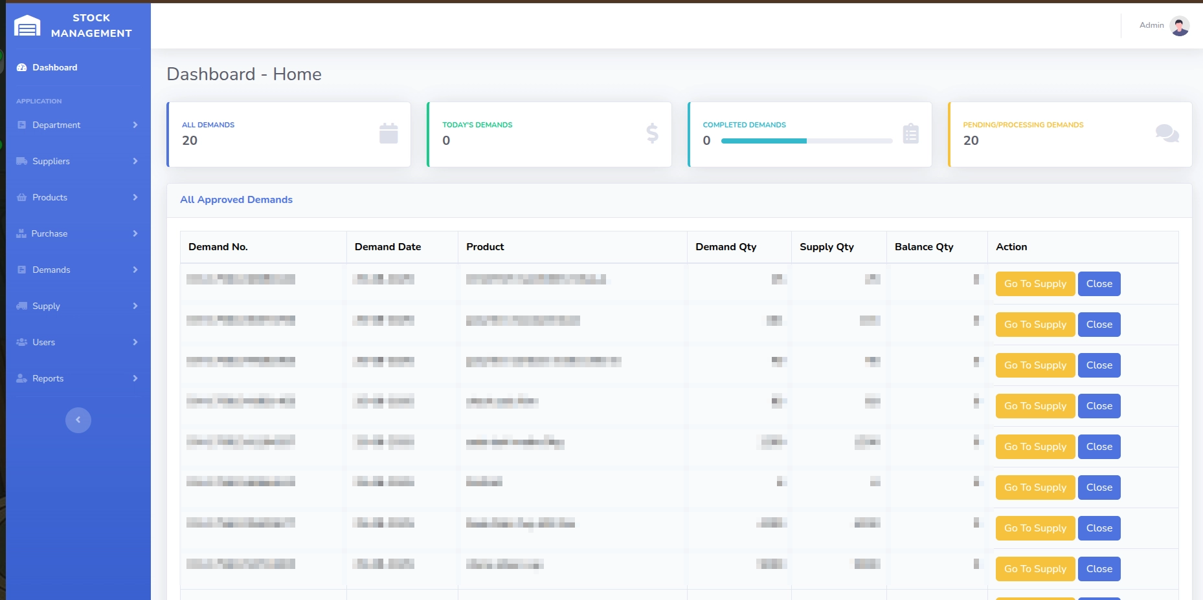The height and width of the screenshot is (600, 1203).
Task: Open the Demands sidebar menu
Action: coord(51,270)
